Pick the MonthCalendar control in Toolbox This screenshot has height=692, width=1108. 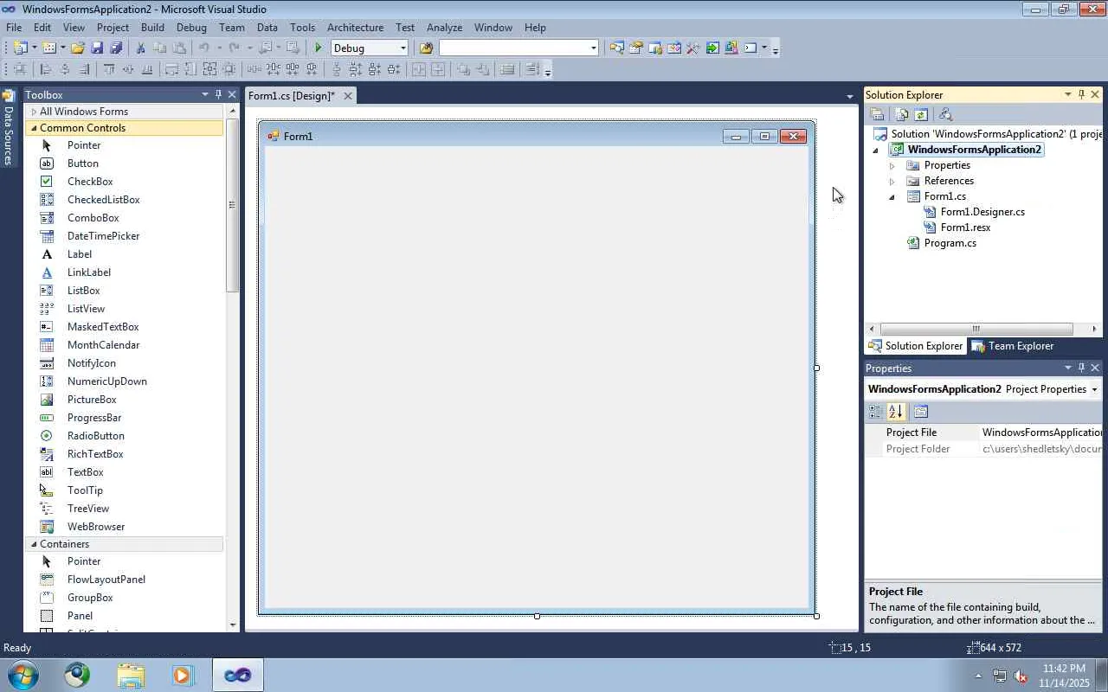[126, 345]
